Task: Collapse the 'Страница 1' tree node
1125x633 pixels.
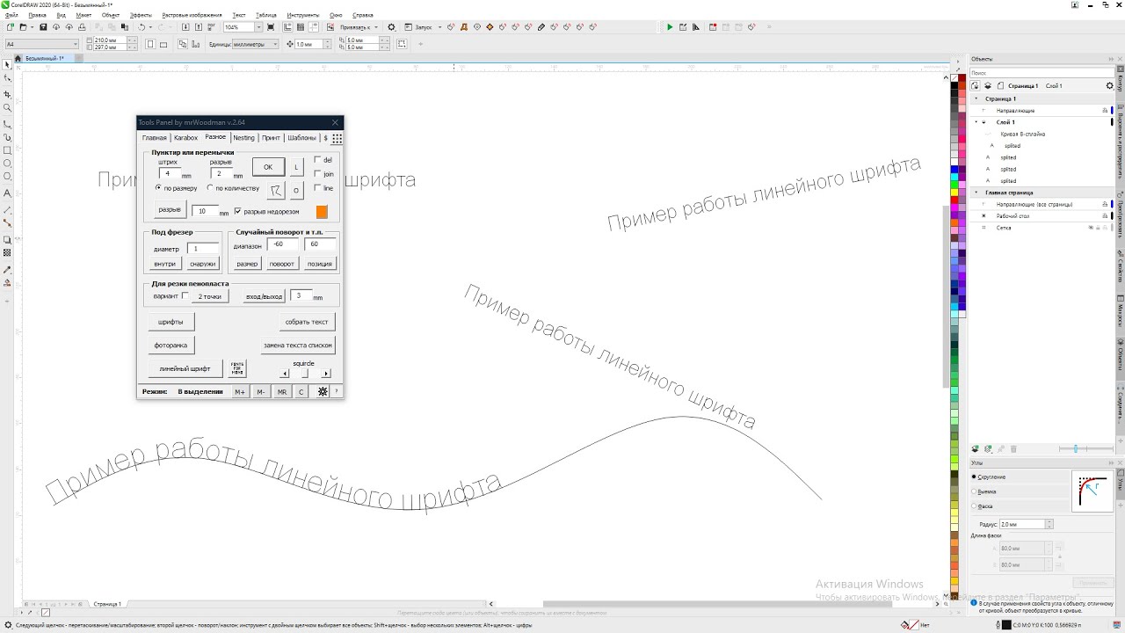Action: tap(976, 98)
